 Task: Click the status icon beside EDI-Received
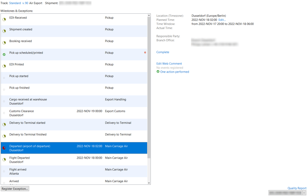pyautogui.click(x=4, y=19)
